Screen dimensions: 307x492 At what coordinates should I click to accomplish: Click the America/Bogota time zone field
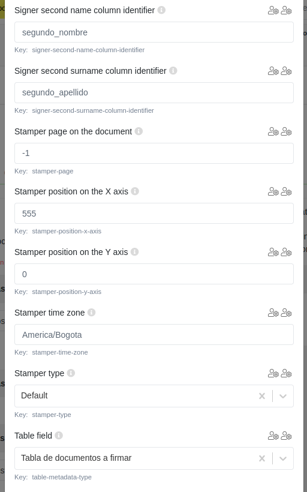coord(154,334)
